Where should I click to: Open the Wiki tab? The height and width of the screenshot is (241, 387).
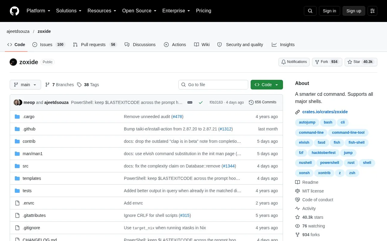pyautogui.click(x=202, y=45)
